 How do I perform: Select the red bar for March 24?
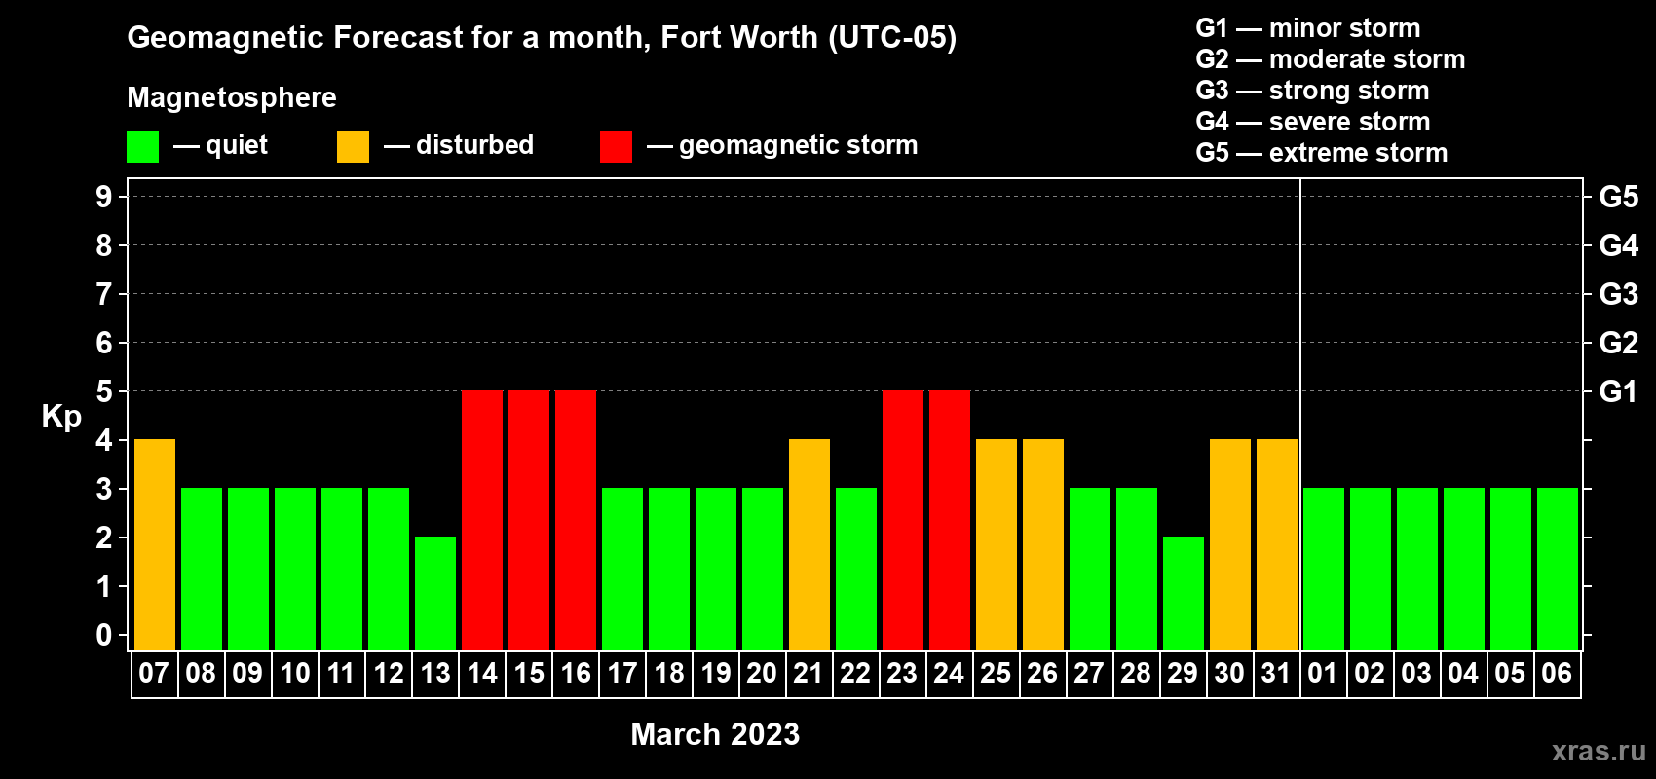[950, 521]
